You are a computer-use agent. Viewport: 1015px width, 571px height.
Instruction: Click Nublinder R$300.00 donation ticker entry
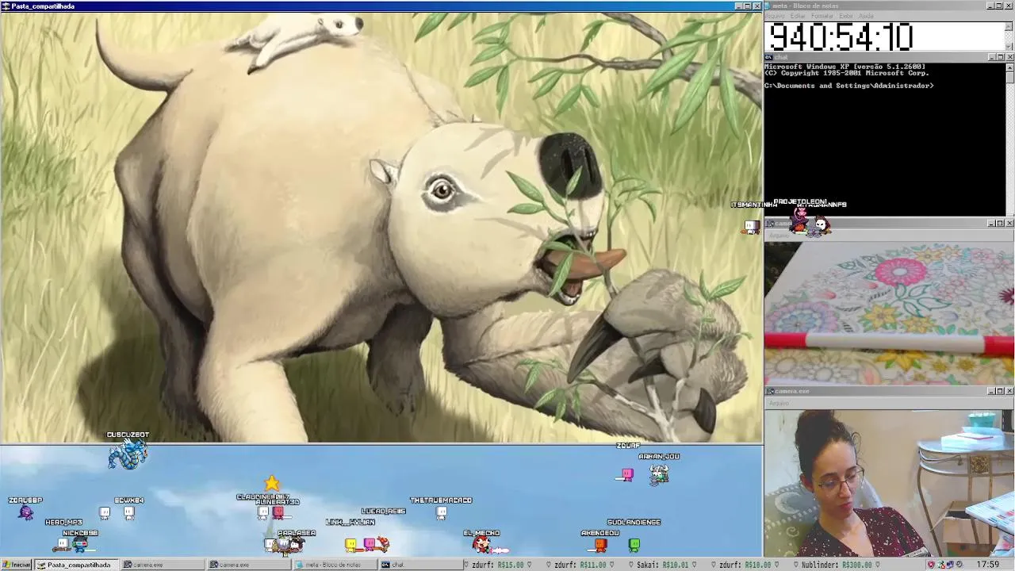837,565
